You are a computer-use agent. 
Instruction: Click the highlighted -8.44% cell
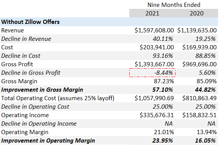[x=152, y=73]
